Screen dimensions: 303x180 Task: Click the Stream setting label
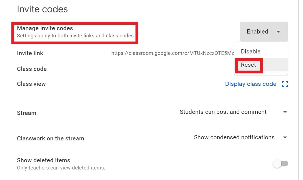click(x=26, y=113)
